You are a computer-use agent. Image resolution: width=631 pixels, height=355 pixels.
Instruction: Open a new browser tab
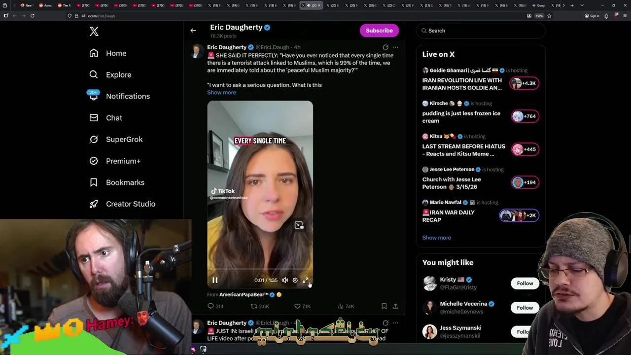[x=572, y=5]
